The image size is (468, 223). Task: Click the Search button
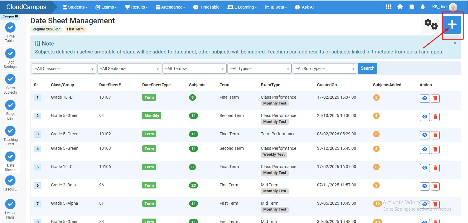[x=368, y=68]
